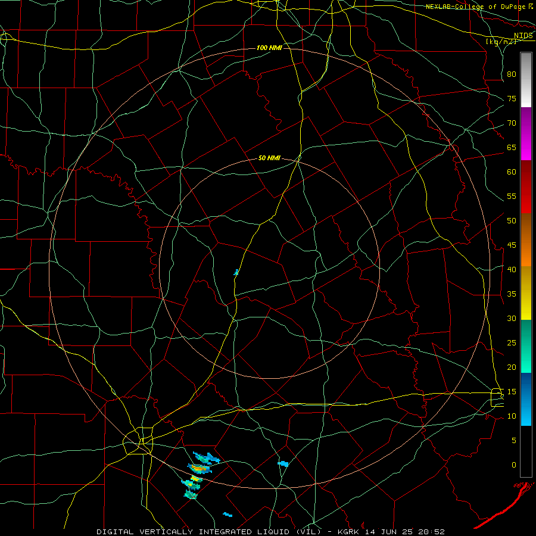Select the purple-magenta segment of VIL scale

click(x=526, y=133)
